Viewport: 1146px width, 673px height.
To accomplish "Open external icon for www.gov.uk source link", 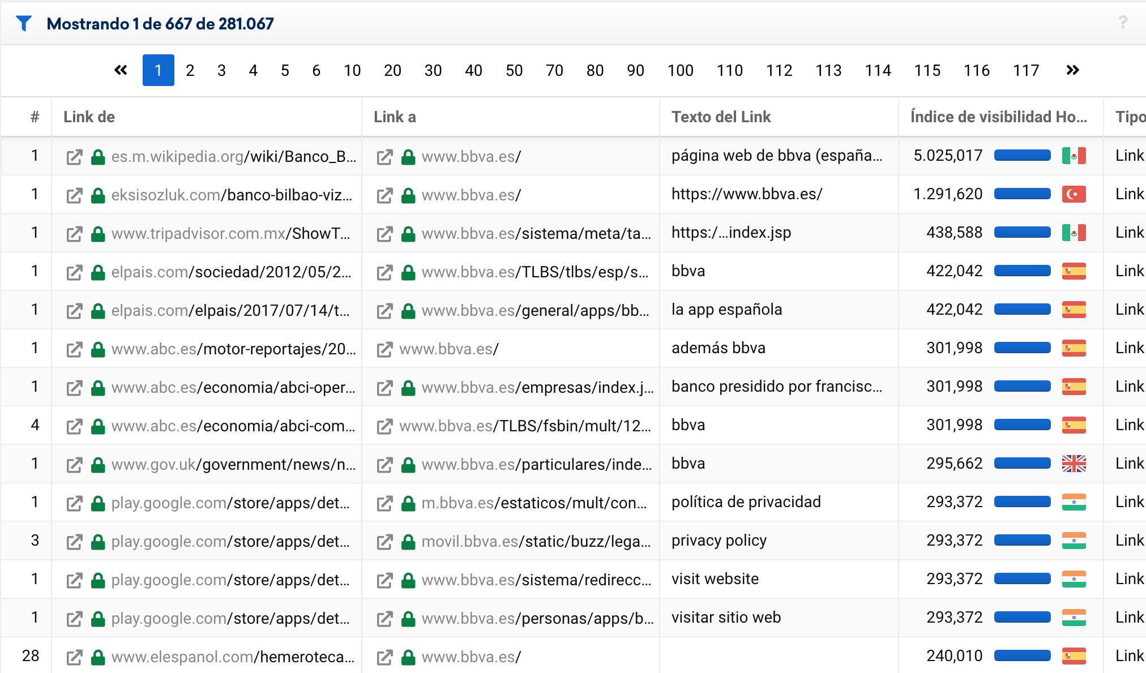I will coord(74,465).
